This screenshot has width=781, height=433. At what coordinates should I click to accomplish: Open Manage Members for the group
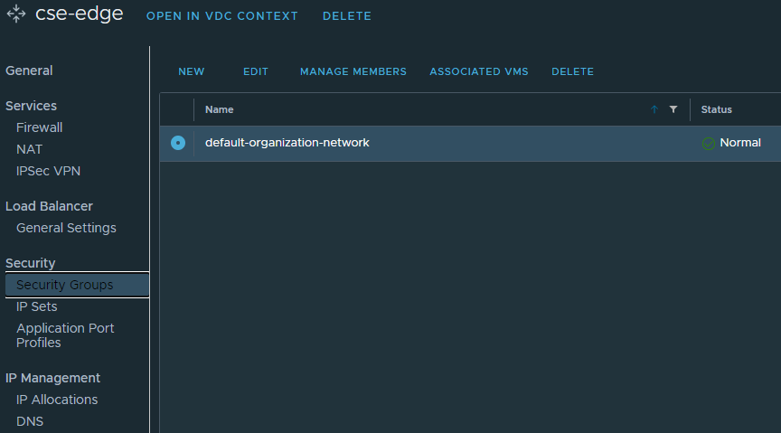click(x=353, y=71)
